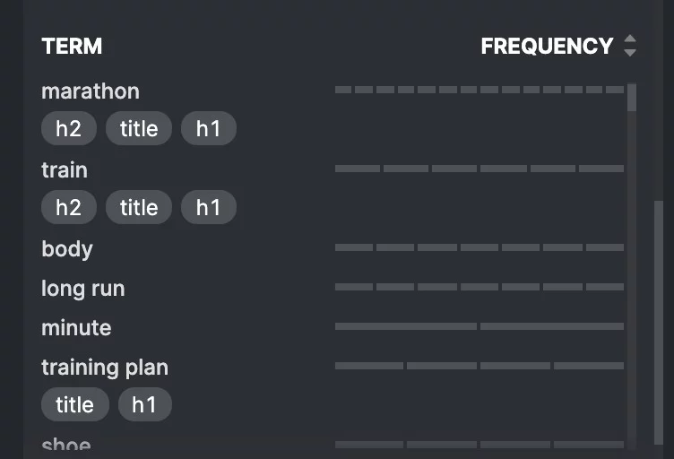674x459 pixels.
Task: Select the 'body' term
Action: click(67, 248)
